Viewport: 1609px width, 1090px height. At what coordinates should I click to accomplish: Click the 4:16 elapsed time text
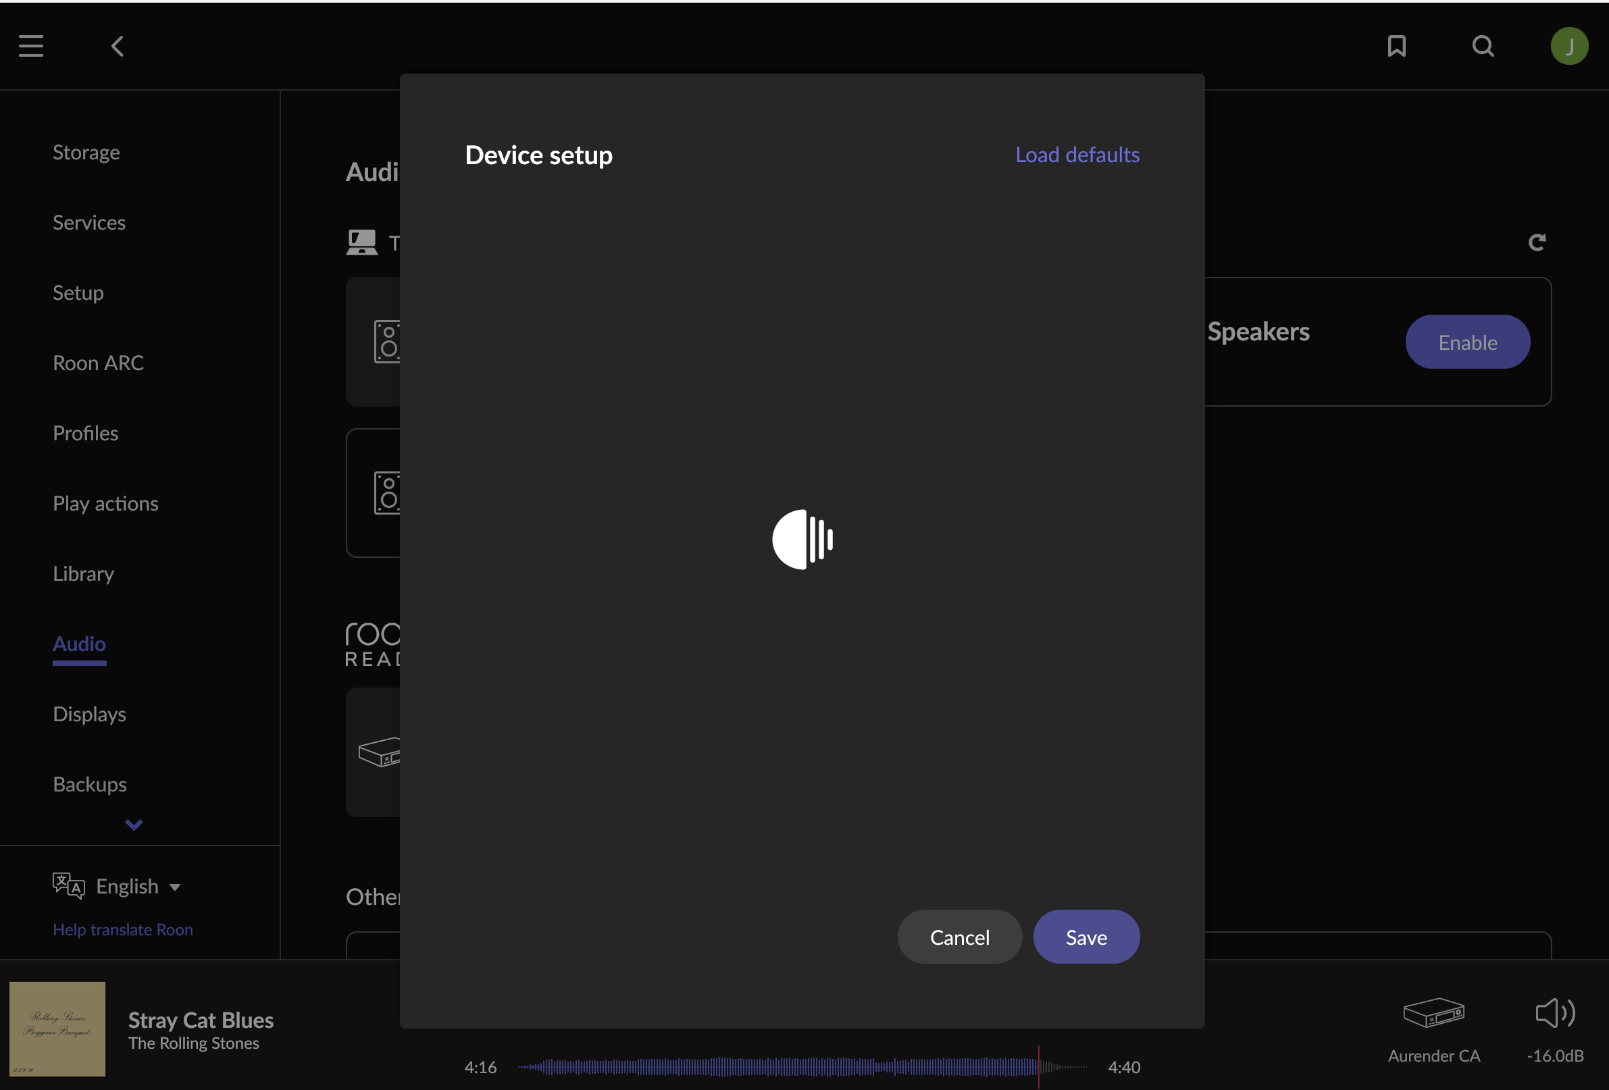tap(480, 1067)
